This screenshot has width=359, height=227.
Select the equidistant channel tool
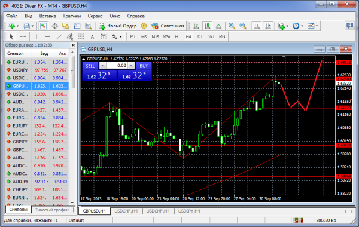pos(70,36)
